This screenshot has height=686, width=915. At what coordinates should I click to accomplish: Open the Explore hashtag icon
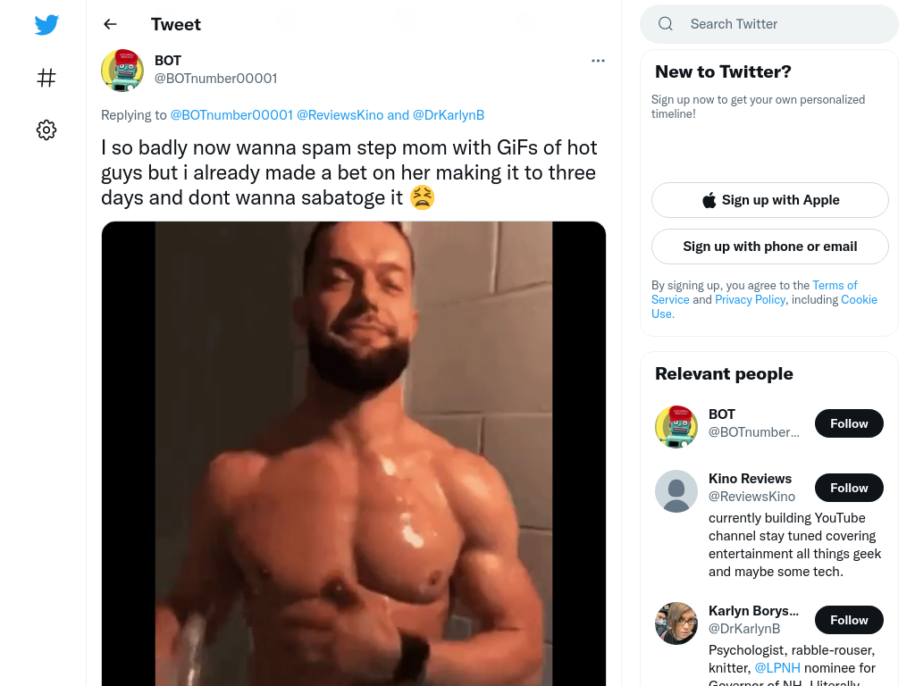point(46,78)
